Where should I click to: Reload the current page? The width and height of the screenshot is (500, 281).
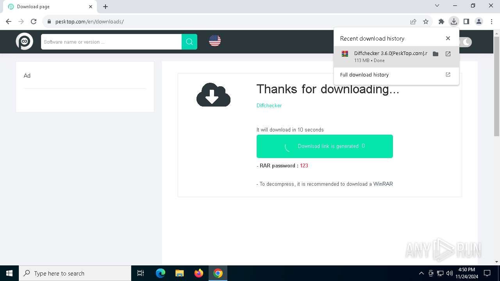(x=34, y=21)
